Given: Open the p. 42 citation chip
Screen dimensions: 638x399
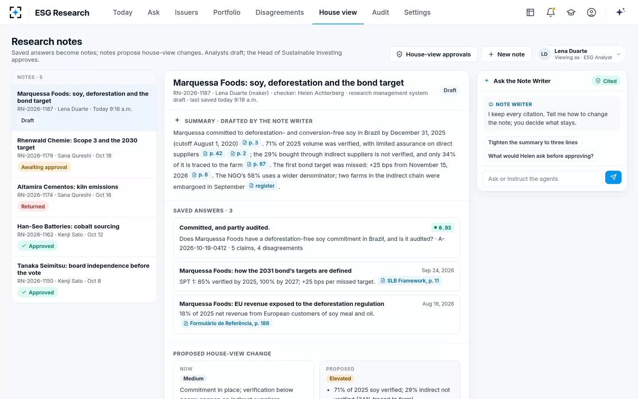Looking at the screenshot, I should coord(213,153).
